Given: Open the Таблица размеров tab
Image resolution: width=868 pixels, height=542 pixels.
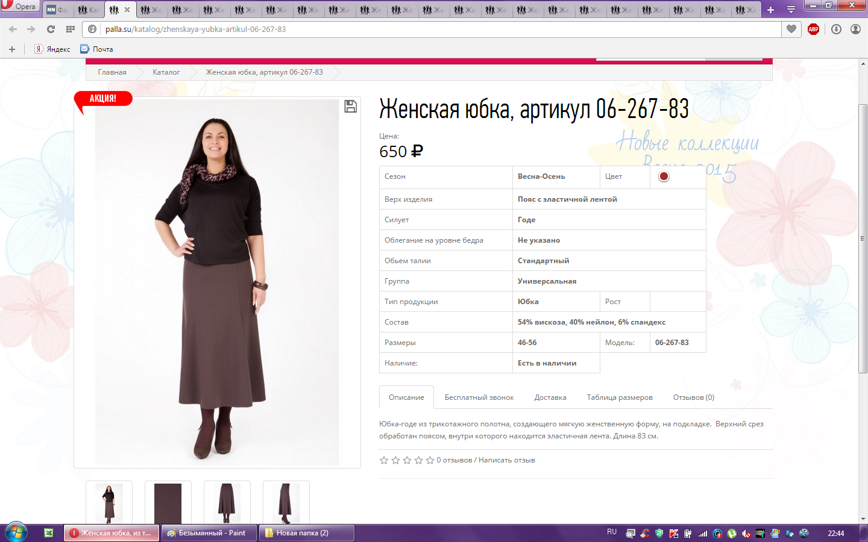Looking at the screenshot, I should (x=619, y=397).
